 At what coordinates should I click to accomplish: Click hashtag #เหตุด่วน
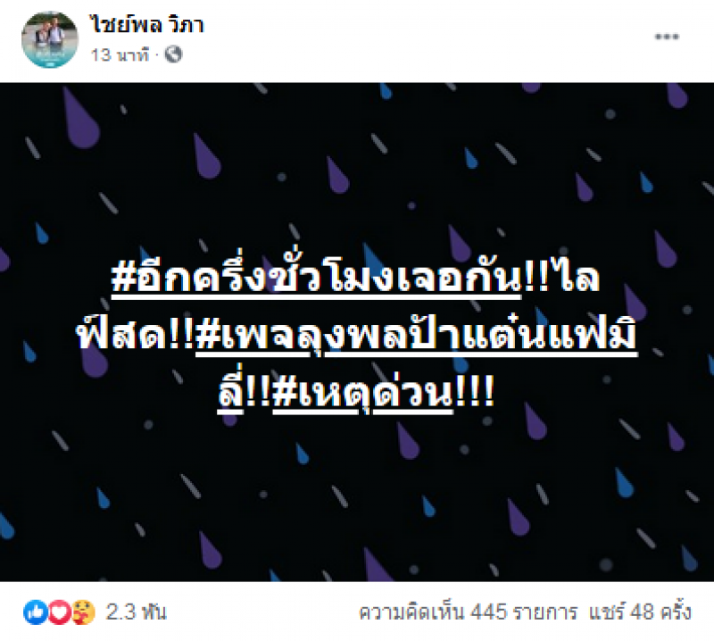[x=362, y=393]
